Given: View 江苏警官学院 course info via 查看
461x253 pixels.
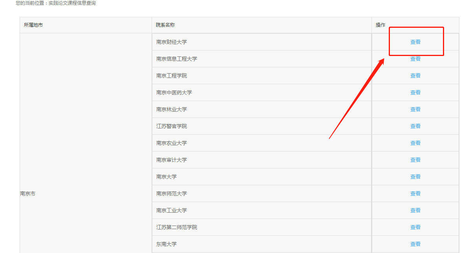Looking at the screenshot, I should 415,126.
